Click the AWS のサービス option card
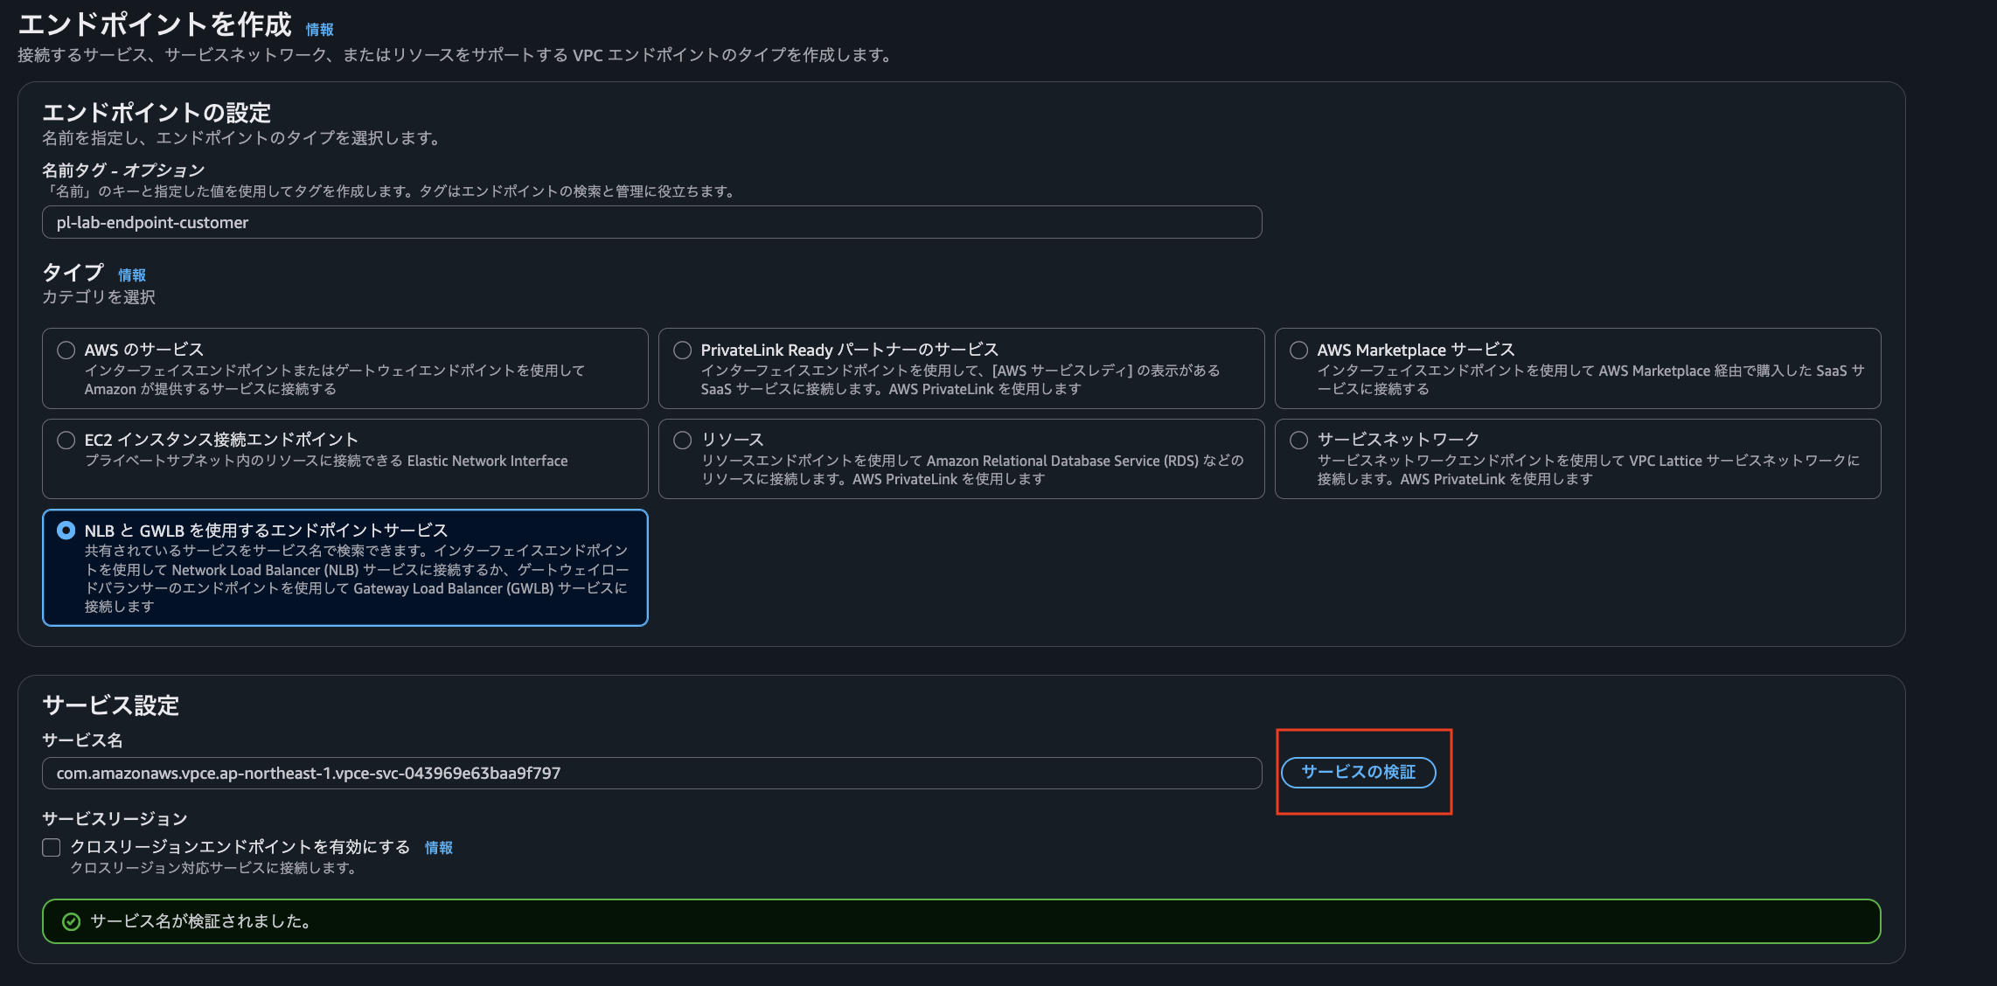This screenshot has width=1997, height=986. (344, 368)
